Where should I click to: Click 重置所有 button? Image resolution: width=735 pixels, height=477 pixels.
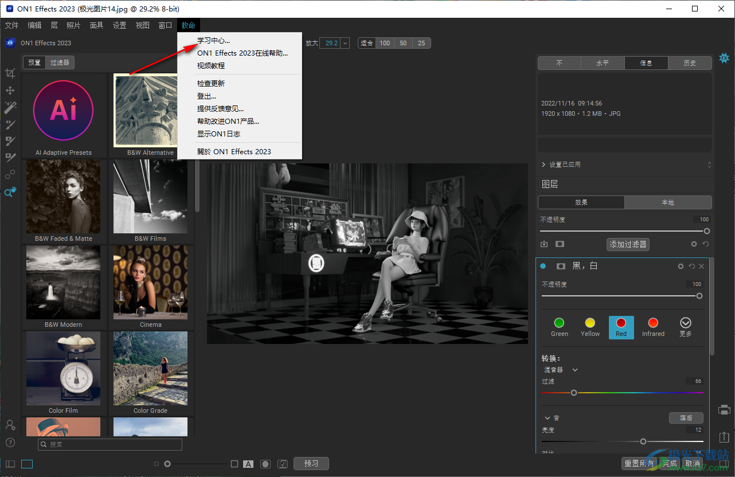click(x=639, y=463)
